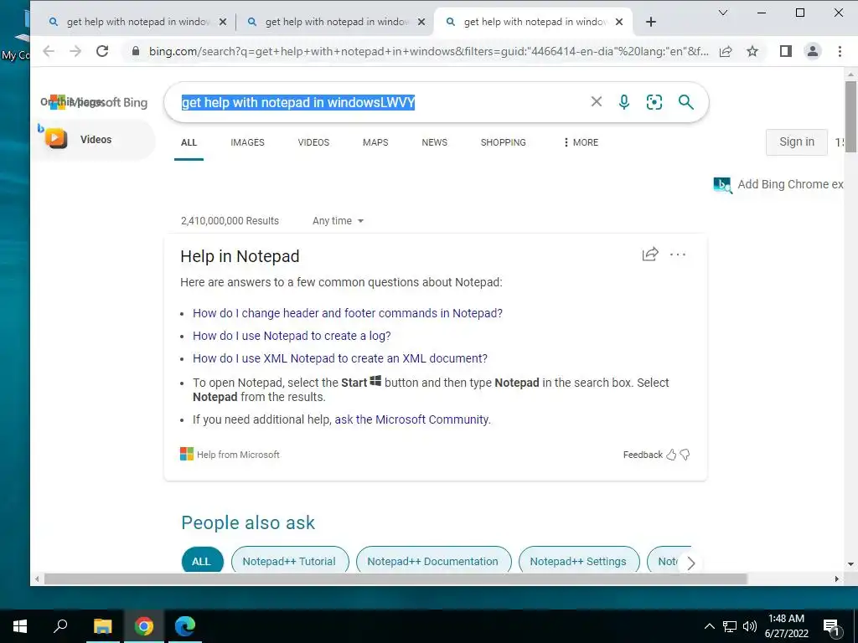Close the first browser tab
858x643 pixels.
[x=223, y=22]
